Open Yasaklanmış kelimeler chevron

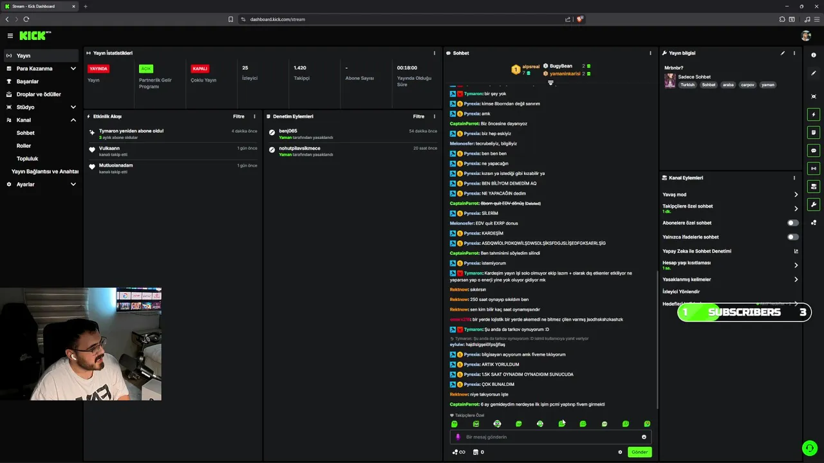click(796, 280)
